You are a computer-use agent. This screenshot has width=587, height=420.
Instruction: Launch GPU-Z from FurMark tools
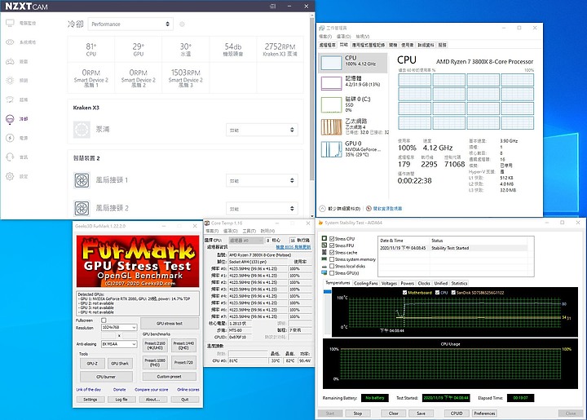point(92,364)
